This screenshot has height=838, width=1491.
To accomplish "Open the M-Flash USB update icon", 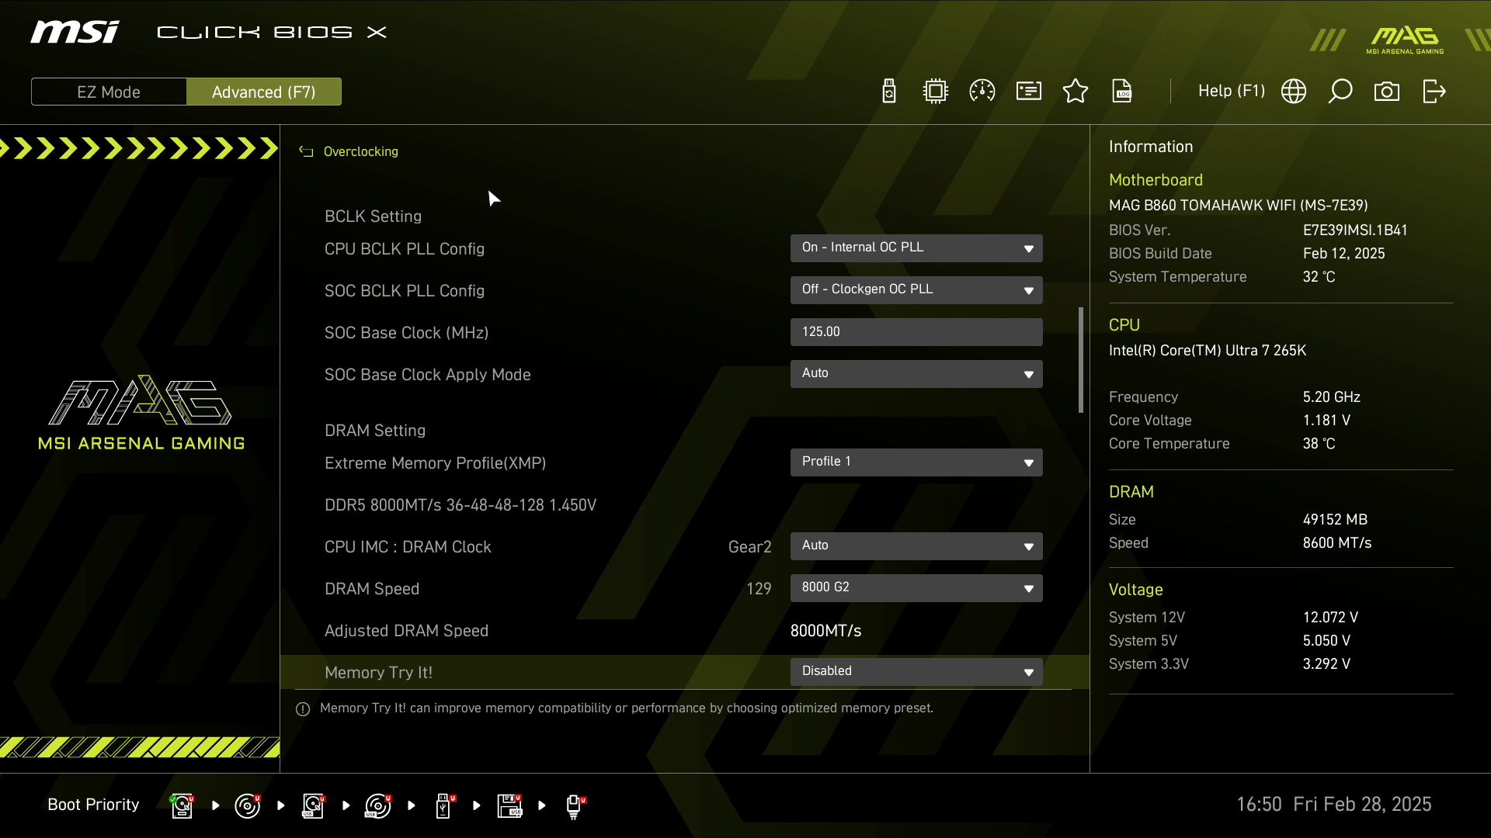I will point(889,92).
